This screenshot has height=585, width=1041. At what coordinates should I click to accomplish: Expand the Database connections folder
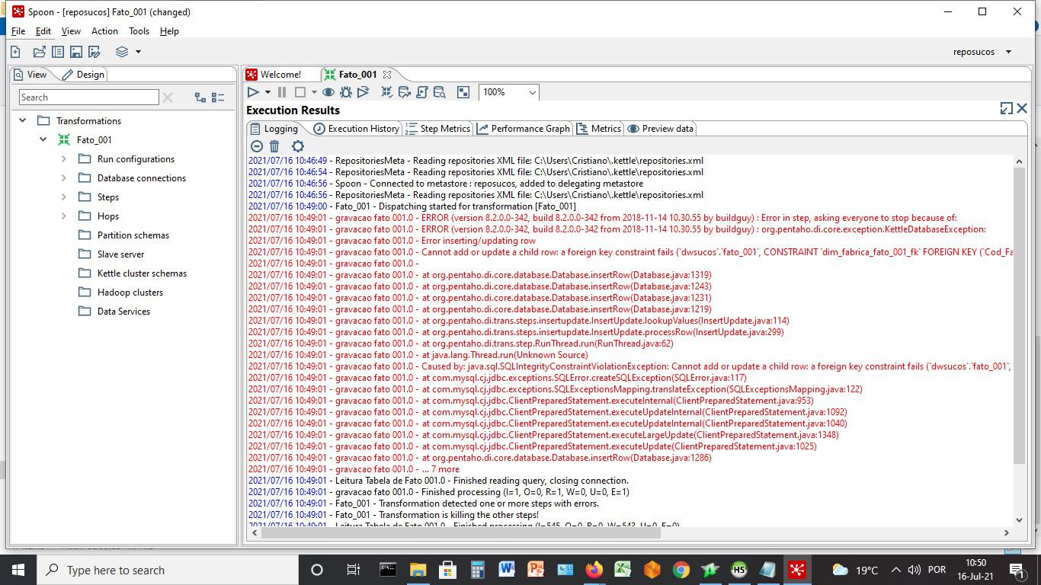coord(64,178)
